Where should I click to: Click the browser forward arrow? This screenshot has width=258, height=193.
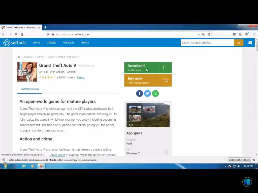tap(10, 34)
